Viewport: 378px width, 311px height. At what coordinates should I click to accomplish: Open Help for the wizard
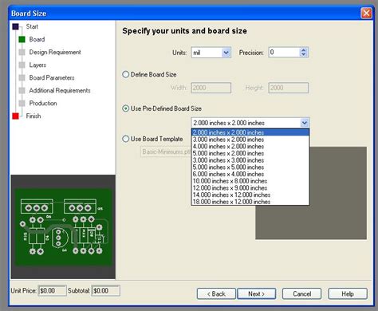348,293
